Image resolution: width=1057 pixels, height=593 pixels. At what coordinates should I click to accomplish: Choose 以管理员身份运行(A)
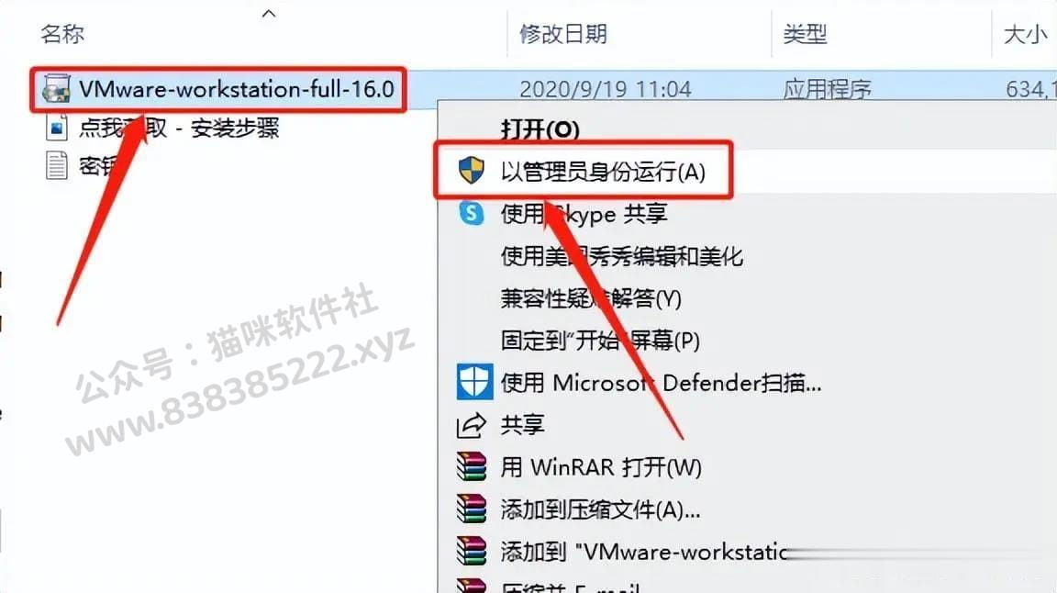pyautogui.click(x=603, y=172)
